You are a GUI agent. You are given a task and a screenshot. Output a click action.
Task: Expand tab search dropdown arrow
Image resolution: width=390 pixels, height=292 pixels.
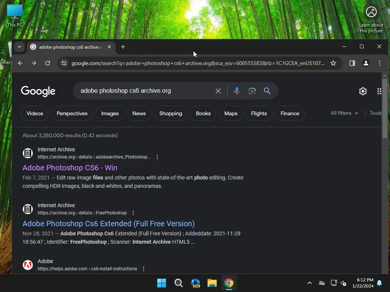coord(19,47)
